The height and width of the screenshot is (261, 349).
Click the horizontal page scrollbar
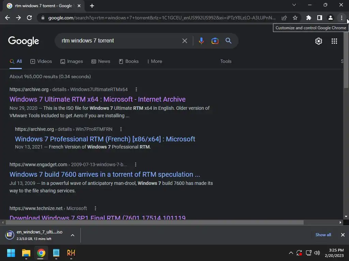154,222
